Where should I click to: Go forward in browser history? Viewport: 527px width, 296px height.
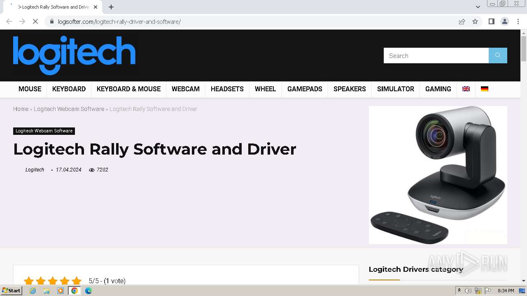coord(22,21)
